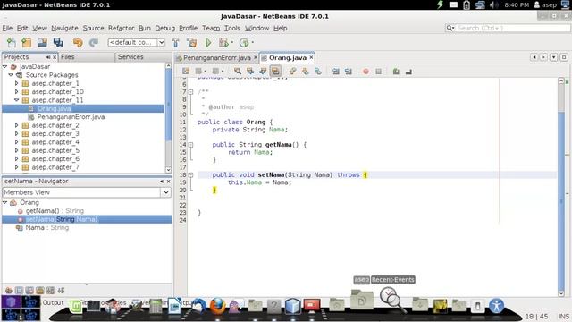Select Nama : String field in Navigator

click(46, 227)
